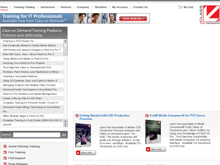Open Avid Media Composer for FCP Users link
220x165 pixels.
177,116
